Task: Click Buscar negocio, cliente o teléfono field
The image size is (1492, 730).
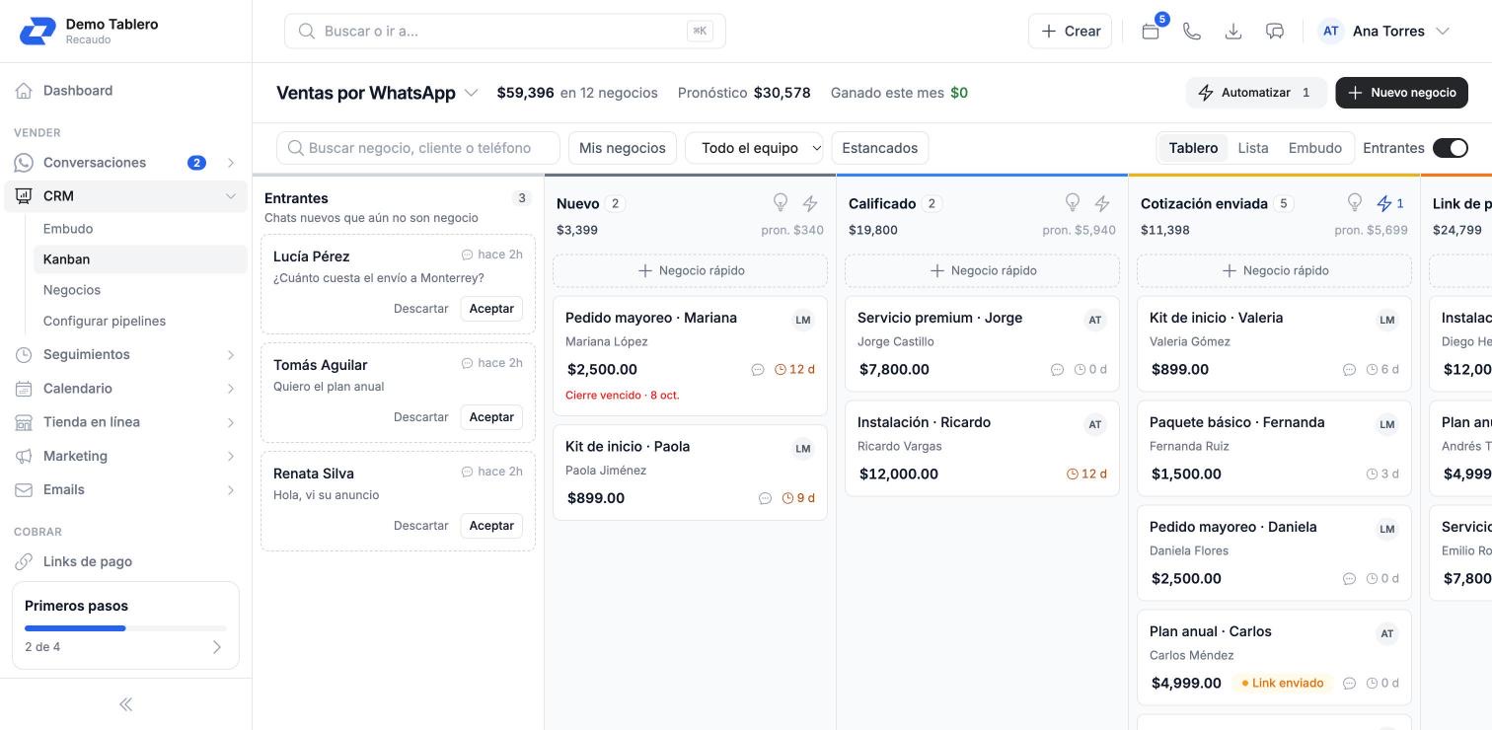Action: pos(418,148)
